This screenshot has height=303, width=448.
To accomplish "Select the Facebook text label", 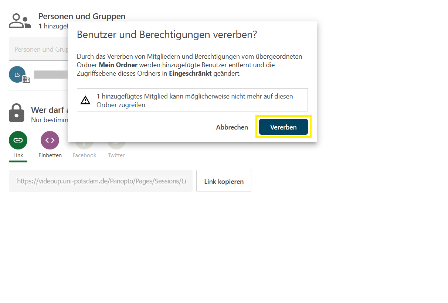I will [x=84, y=155].
